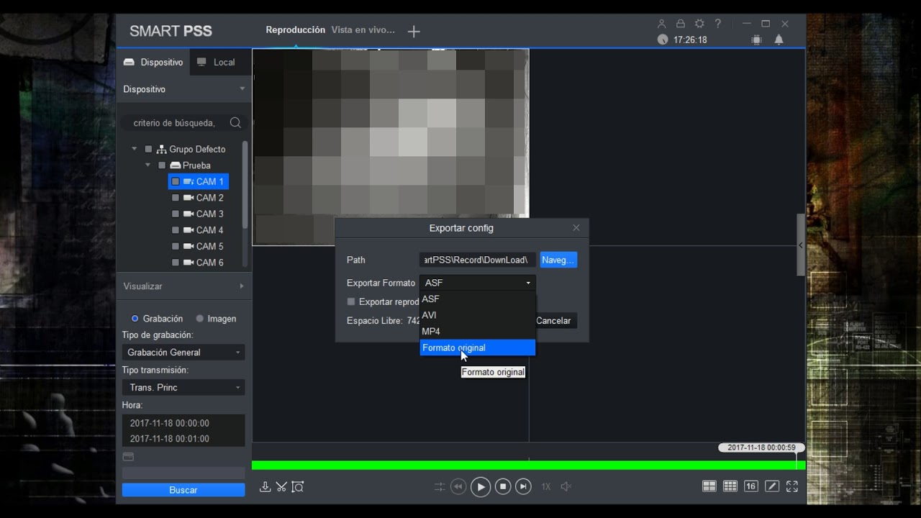Check the CAM 5 checkbox
The height and width of the screenshot is (518, 921).
pyautogui.click(x=176, y=247)
